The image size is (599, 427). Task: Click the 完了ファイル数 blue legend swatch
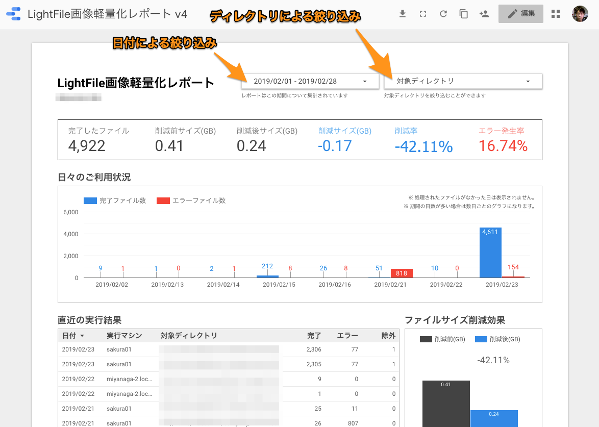(x=90, y=200)
